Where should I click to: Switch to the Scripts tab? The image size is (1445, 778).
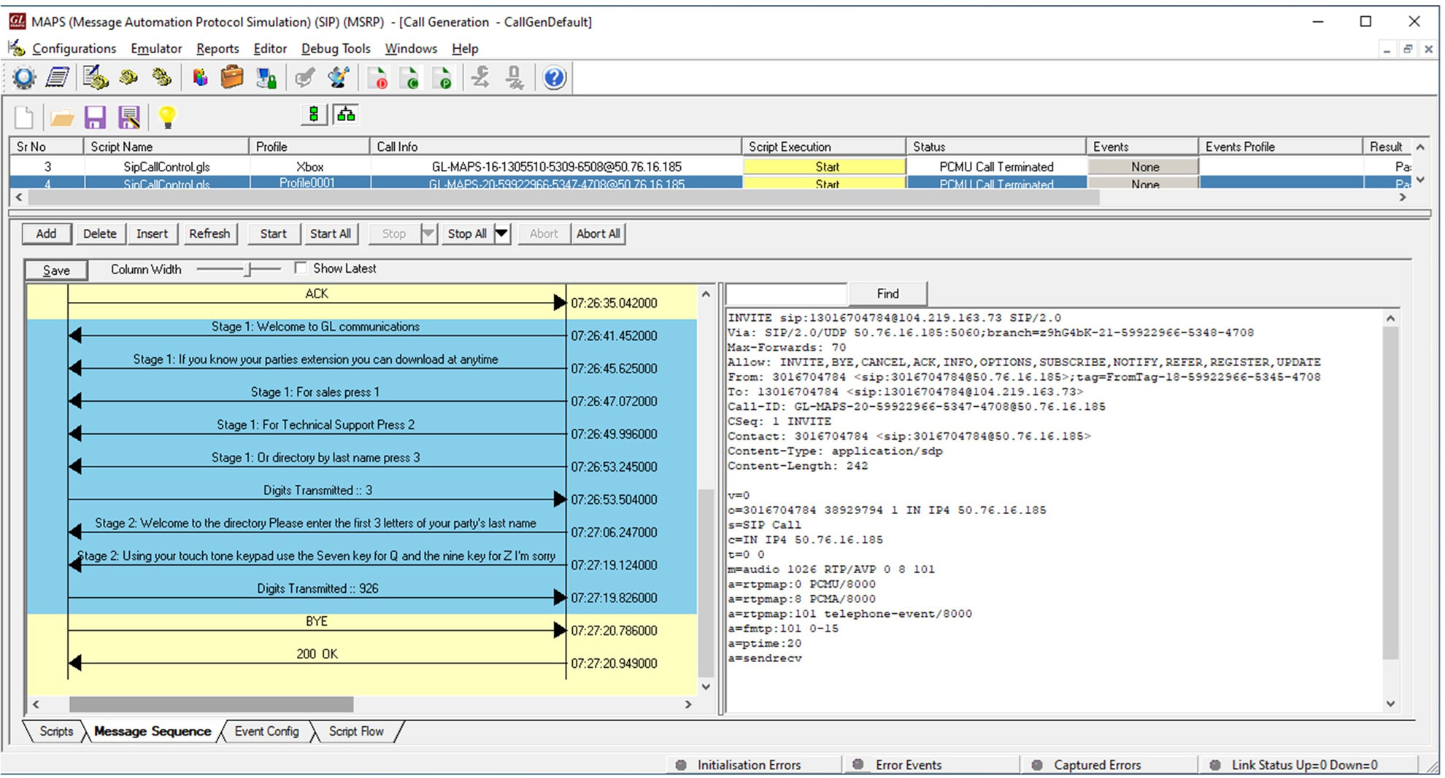(x=56, y=731)
